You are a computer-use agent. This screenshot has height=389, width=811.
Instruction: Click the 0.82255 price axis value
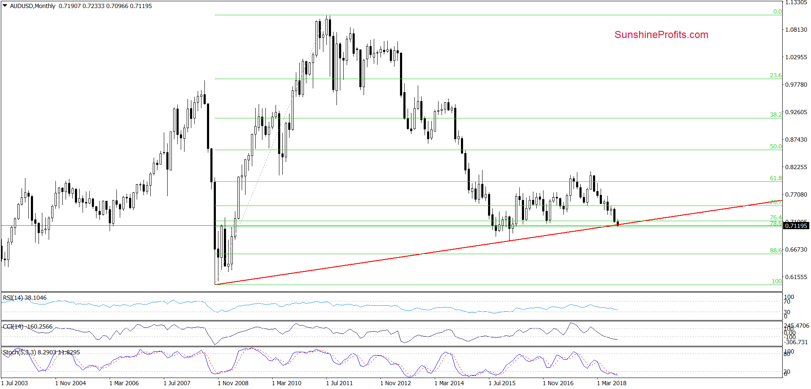[x=796, y=167]
